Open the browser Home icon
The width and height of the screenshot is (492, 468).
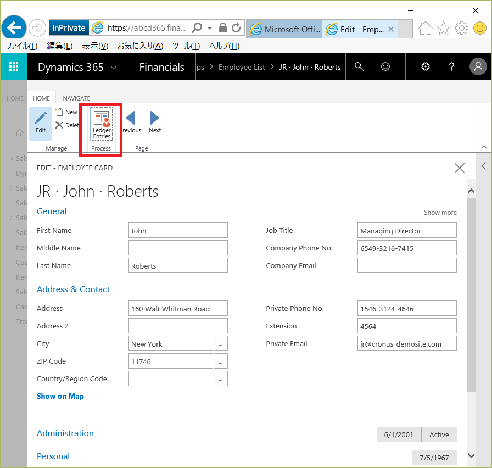pos(425,28)
